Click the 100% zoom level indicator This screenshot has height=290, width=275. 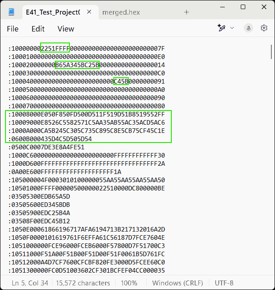[x=129, y=283]
